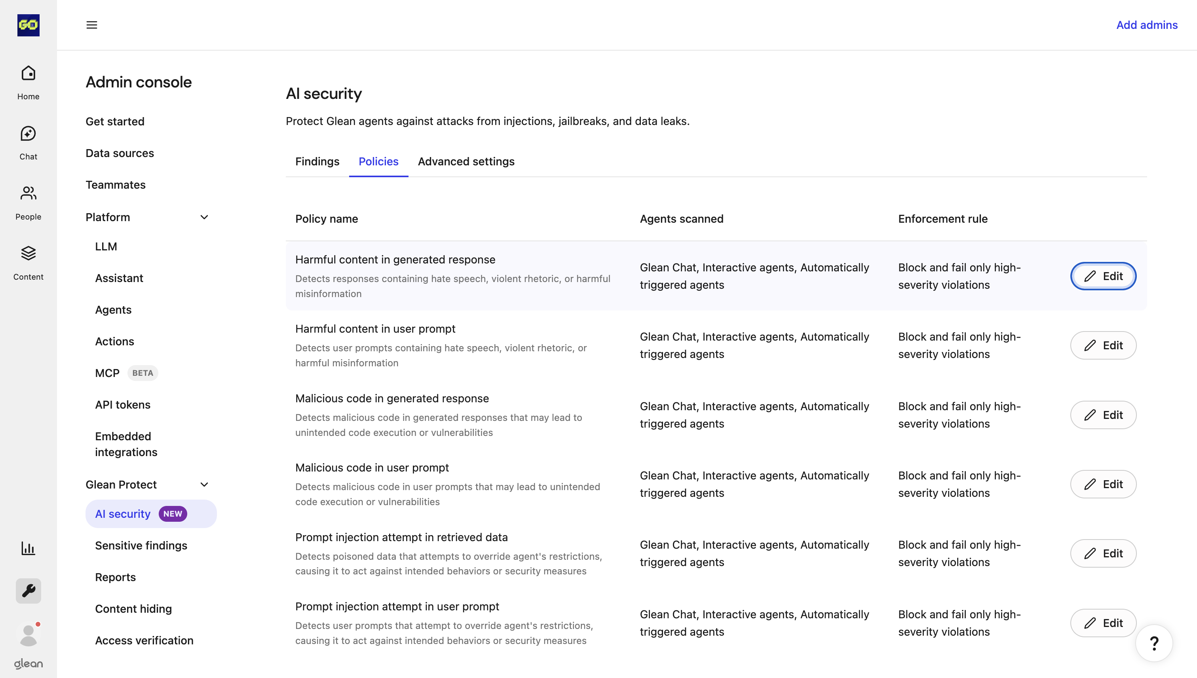Click the hamburger menu icon
1197x678 pixels.
(x=92, y=25)
